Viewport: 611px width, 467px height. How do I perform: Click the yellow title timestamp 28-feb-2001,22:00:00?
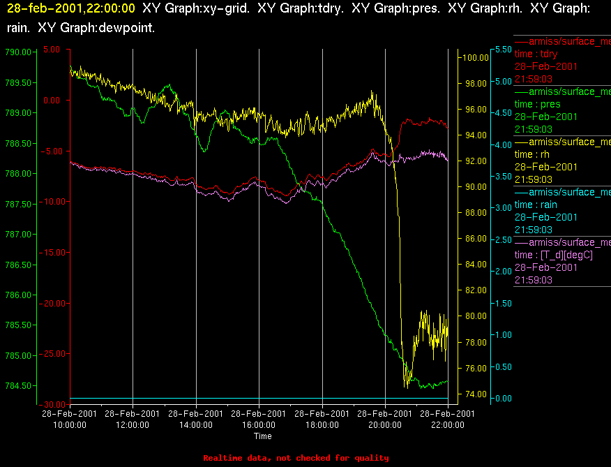(x=71, y=8)
